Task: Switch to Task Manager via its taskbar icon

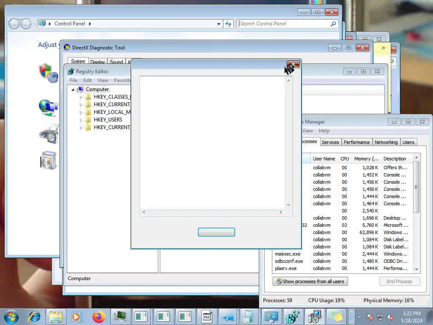Action: click(121, 317)
